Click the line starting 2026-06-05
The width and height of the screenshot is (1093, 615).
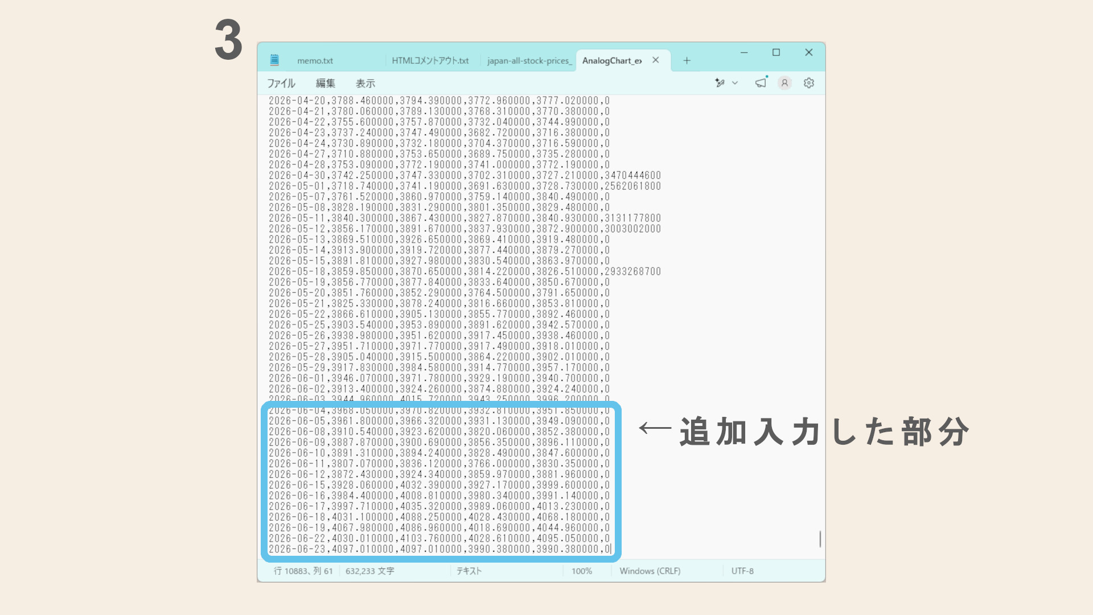point(439,421)
